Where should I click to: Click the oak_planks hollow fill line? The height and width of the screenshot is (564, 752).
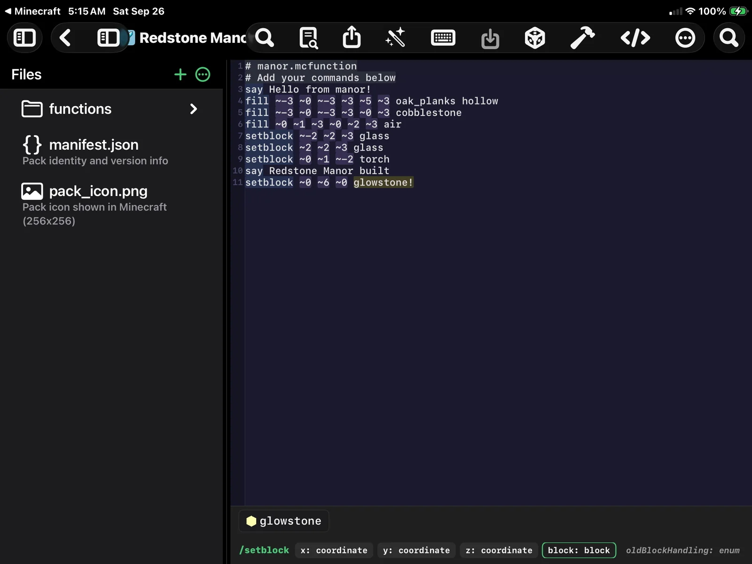(x=371, y=101)
